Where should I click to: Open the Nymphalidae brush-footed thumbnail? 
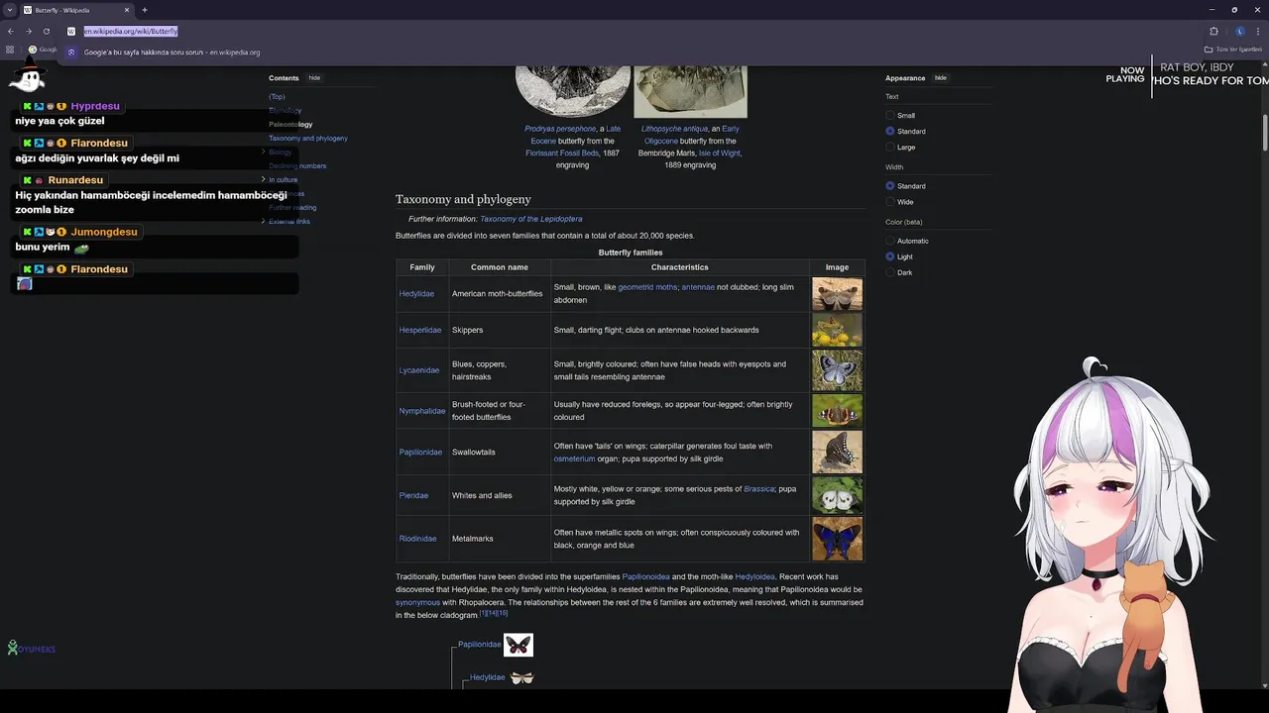click(837, 411)
